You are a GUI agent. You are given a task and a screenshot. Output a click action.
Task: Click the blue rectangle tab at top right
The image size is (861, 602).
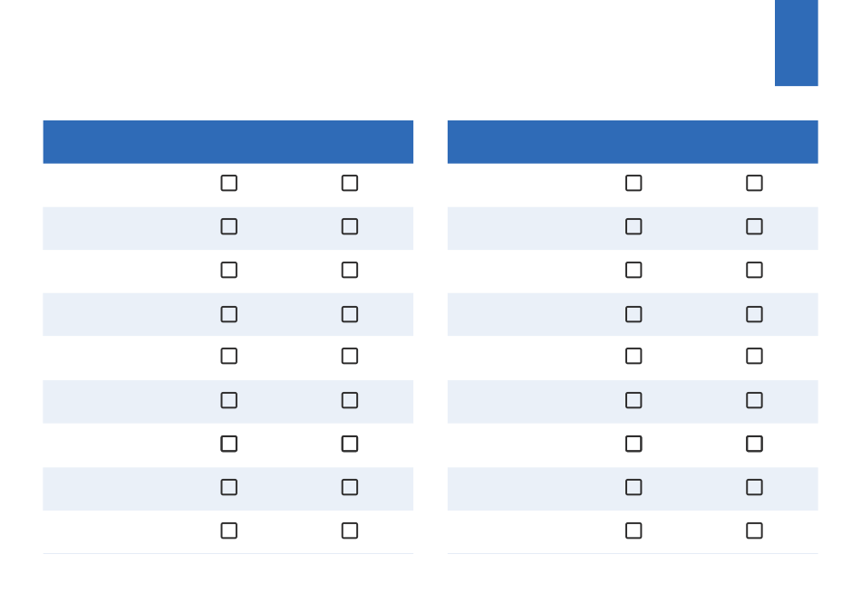pos(797,43)
